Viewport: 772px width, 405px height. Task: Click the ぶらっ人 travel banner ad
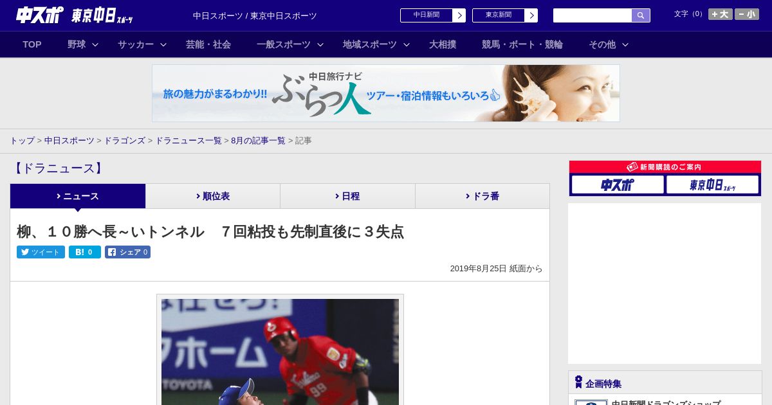pos(386,93)
